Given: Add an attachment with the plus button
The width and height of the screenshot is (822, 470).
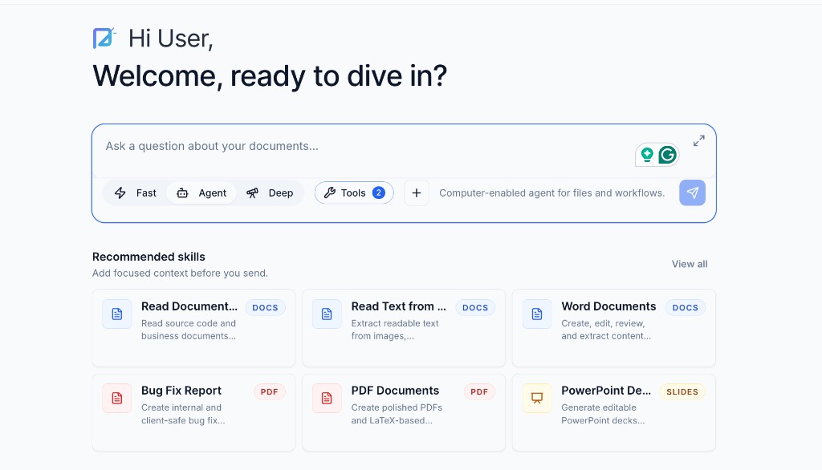Looking at the screenshot, I should tap(417, 192).
